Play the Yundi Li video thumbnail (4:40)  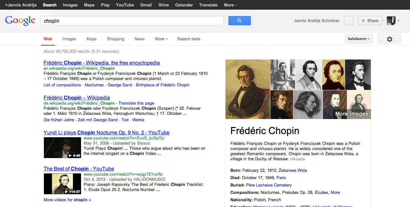(x=62, y=147)
